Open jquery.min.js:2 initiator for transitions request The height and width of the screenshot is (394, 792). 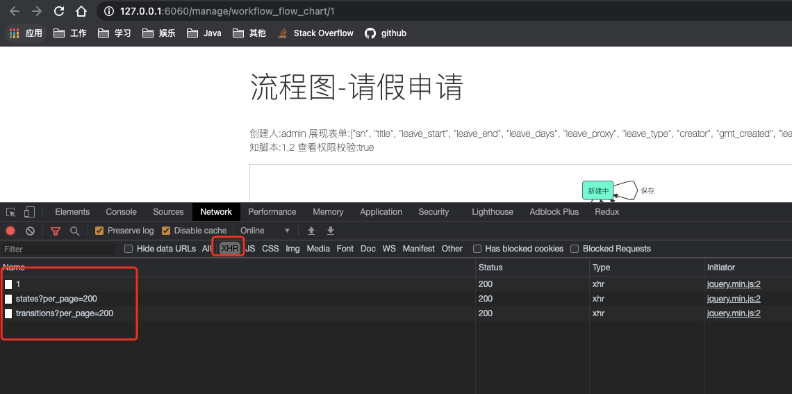pyautogui.click(x=734, y=313)
